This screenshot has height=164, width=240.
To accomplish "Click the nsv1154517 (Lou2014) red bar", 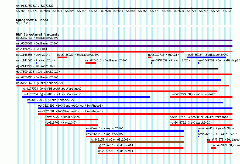I will [137, 52].
